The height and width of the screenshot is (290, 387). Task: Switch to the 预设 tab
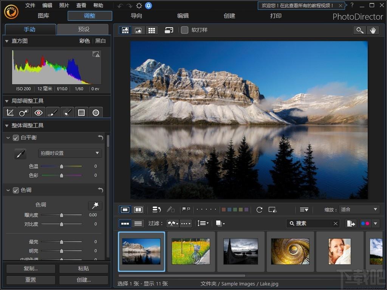(x=84, y=29)
